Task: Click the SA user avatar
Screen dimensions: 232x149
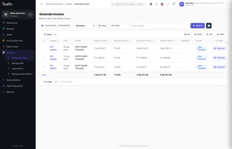Action: point(182,4)
